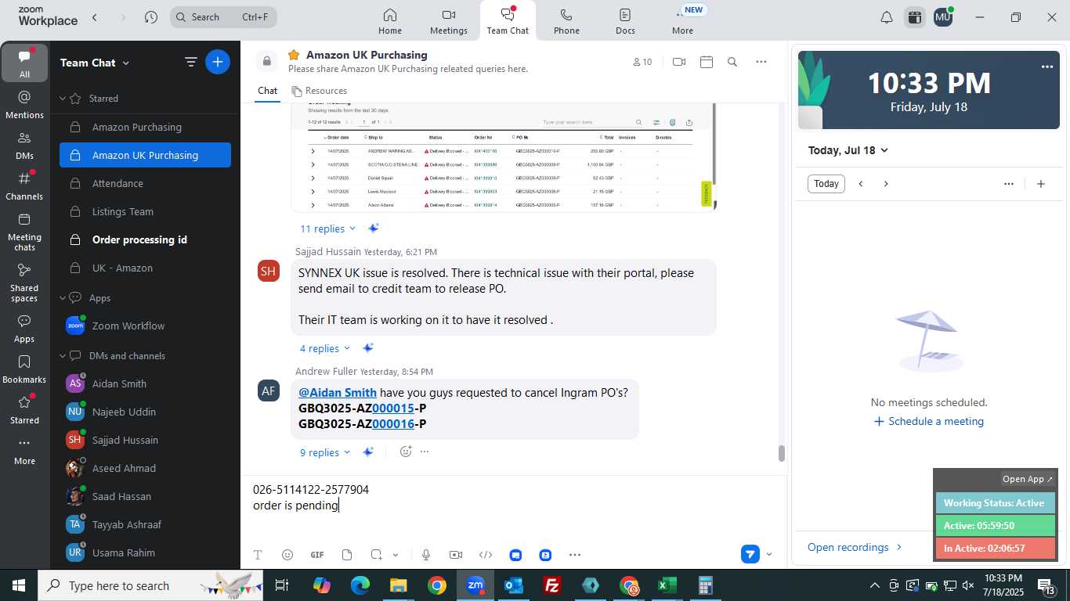1070x601 pixels.
Task: Open the Zoom Workflow app
Action: click(145, 326)
